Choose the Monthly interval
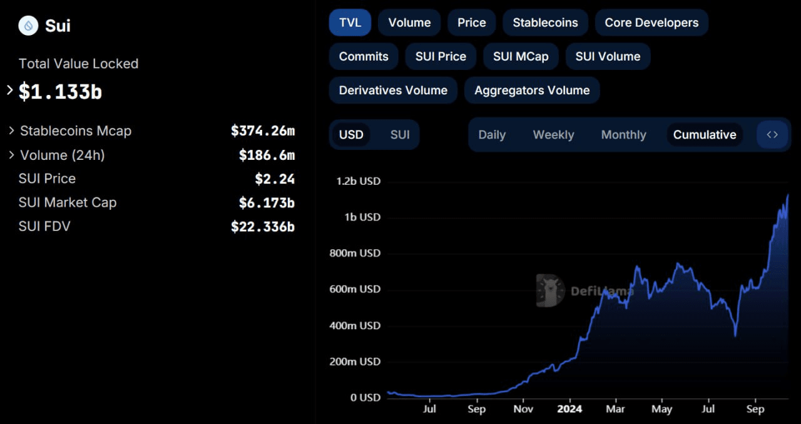This screenshot has width=801, height=424. tap(623, 135)
